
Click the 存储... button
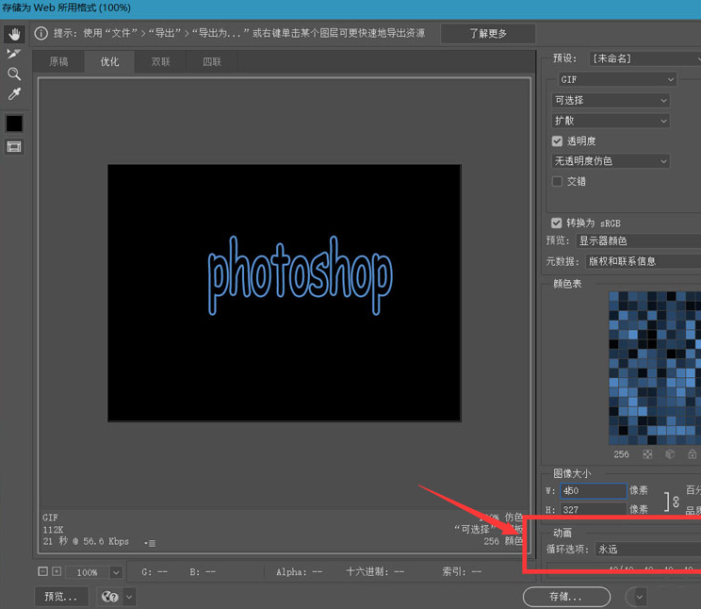coord(565,597)
